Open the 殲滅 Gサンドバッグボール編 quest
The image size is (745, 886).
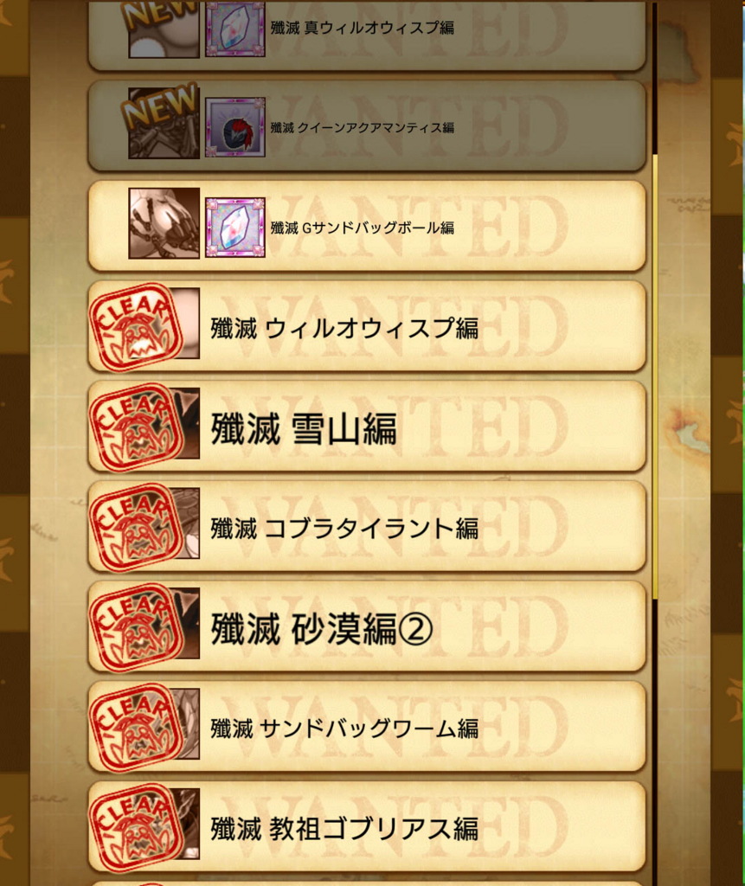pyautogui.click(x=367, y=226)
